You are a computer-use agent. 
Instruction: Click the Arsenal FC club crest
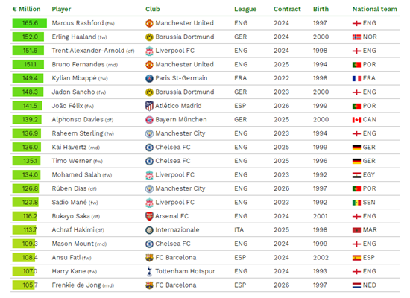point(149,216)
